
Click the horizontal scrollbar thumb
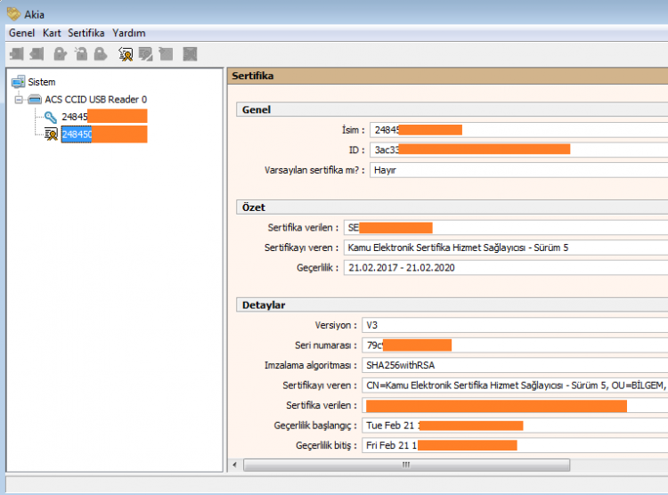point(406,465)
